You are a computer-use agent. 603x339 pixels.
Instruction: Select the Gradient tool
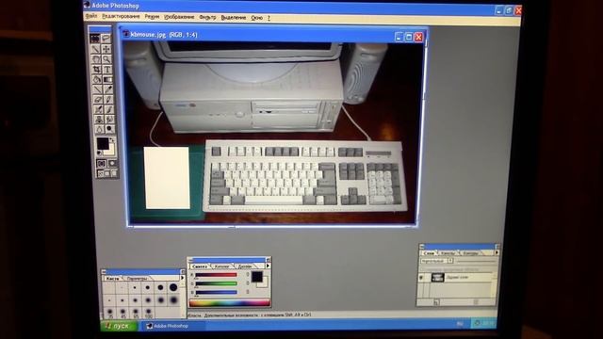click(108, 79)
